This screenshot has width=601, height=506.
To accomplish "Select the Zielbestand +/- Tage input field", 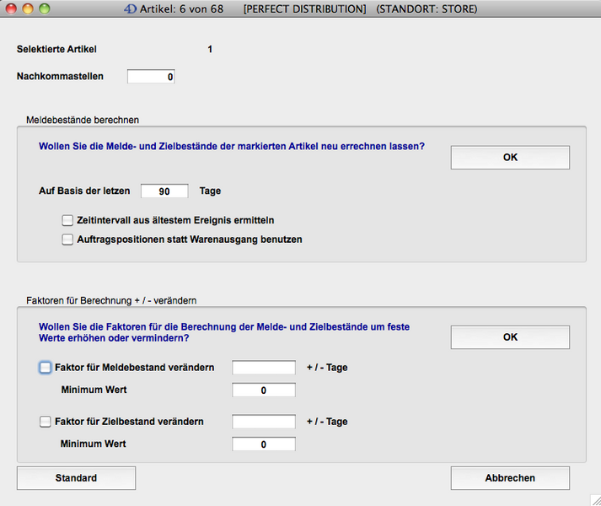I will coord(264,422).
